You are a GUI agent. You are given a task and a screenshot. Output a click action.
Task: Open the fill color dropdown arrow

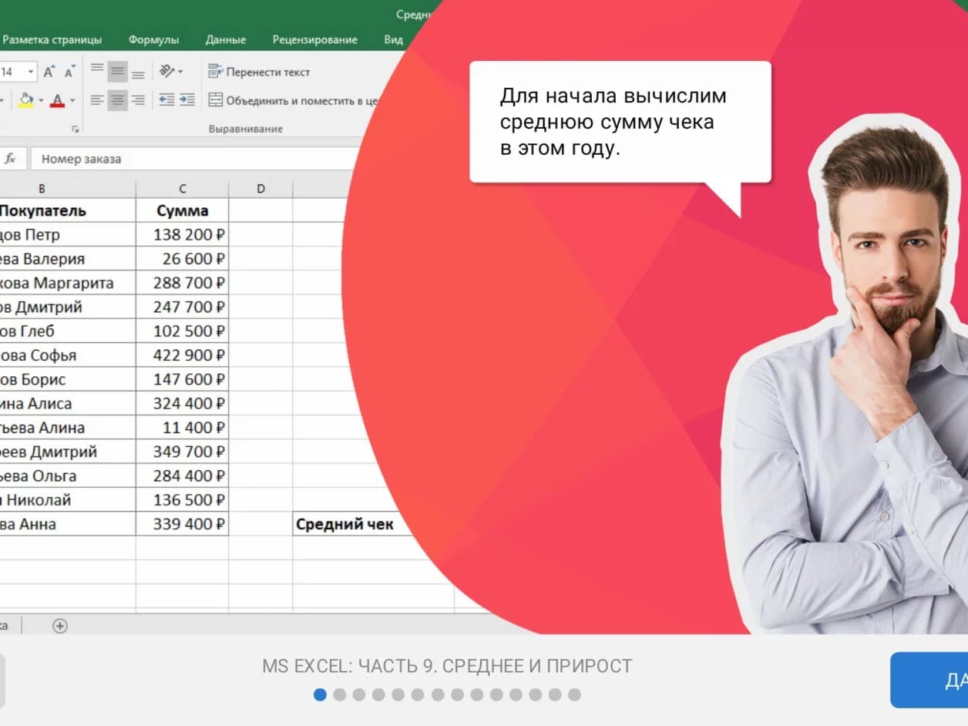tap(41, 100)
